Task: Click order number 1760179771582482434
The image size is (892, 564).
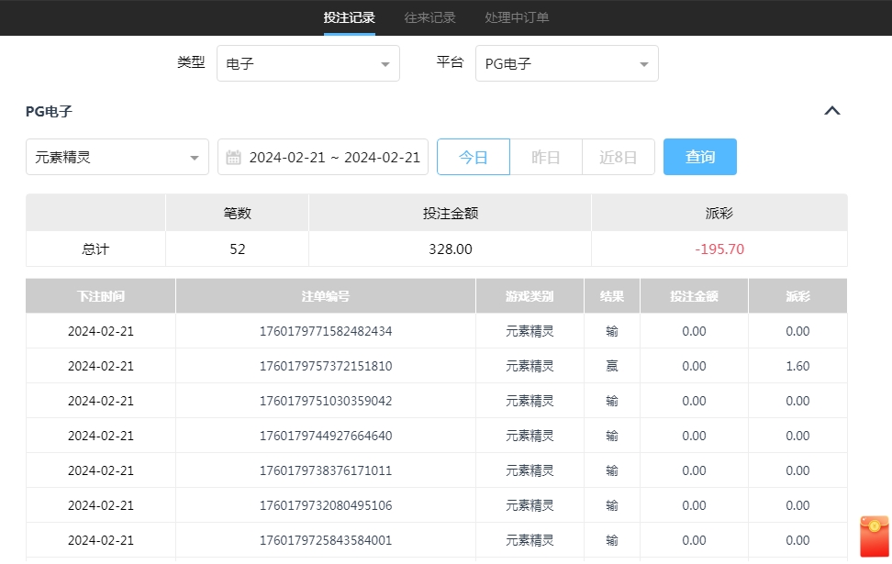Action: coord(326,331)
